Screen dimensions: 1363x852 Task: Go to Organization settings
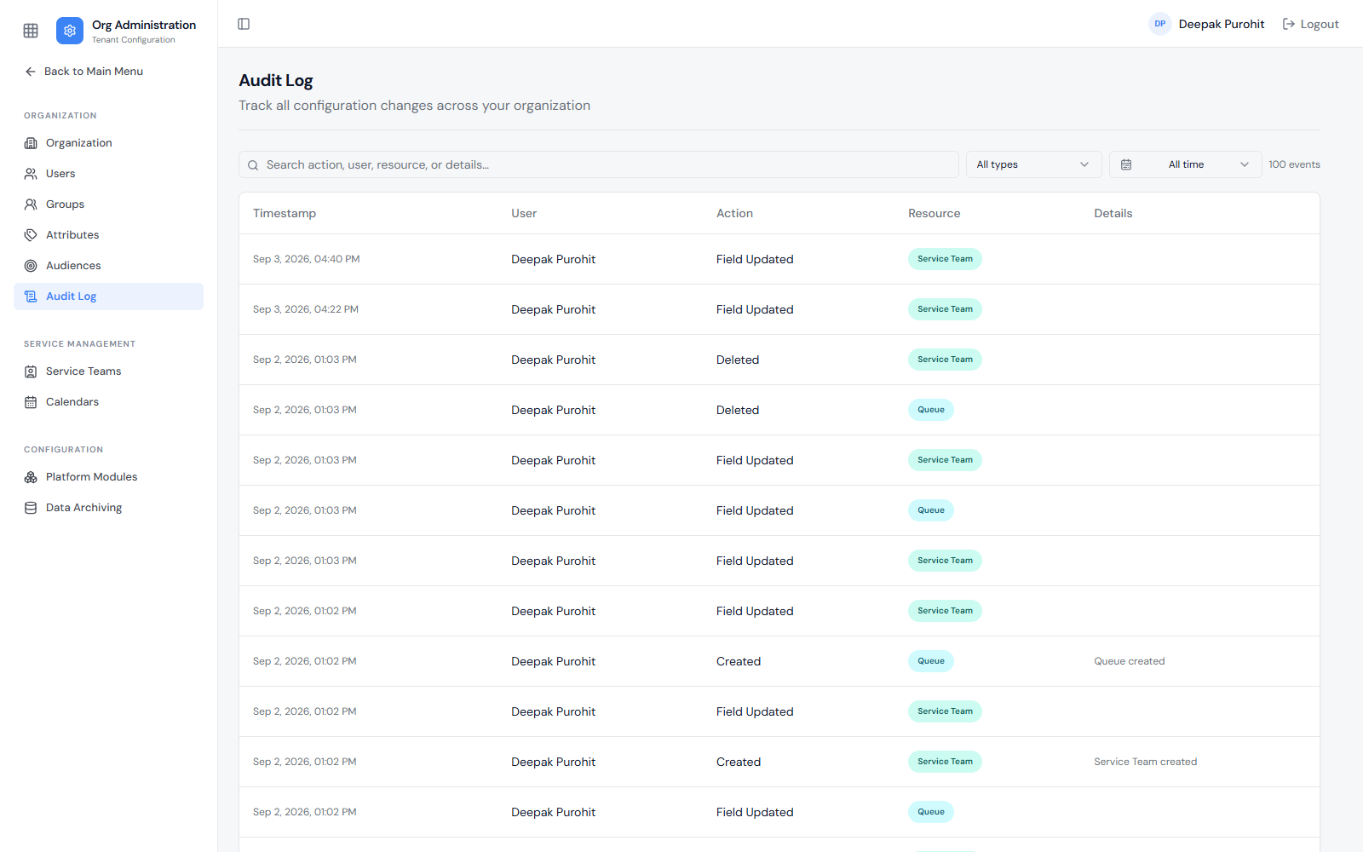[x=108, y=143]
